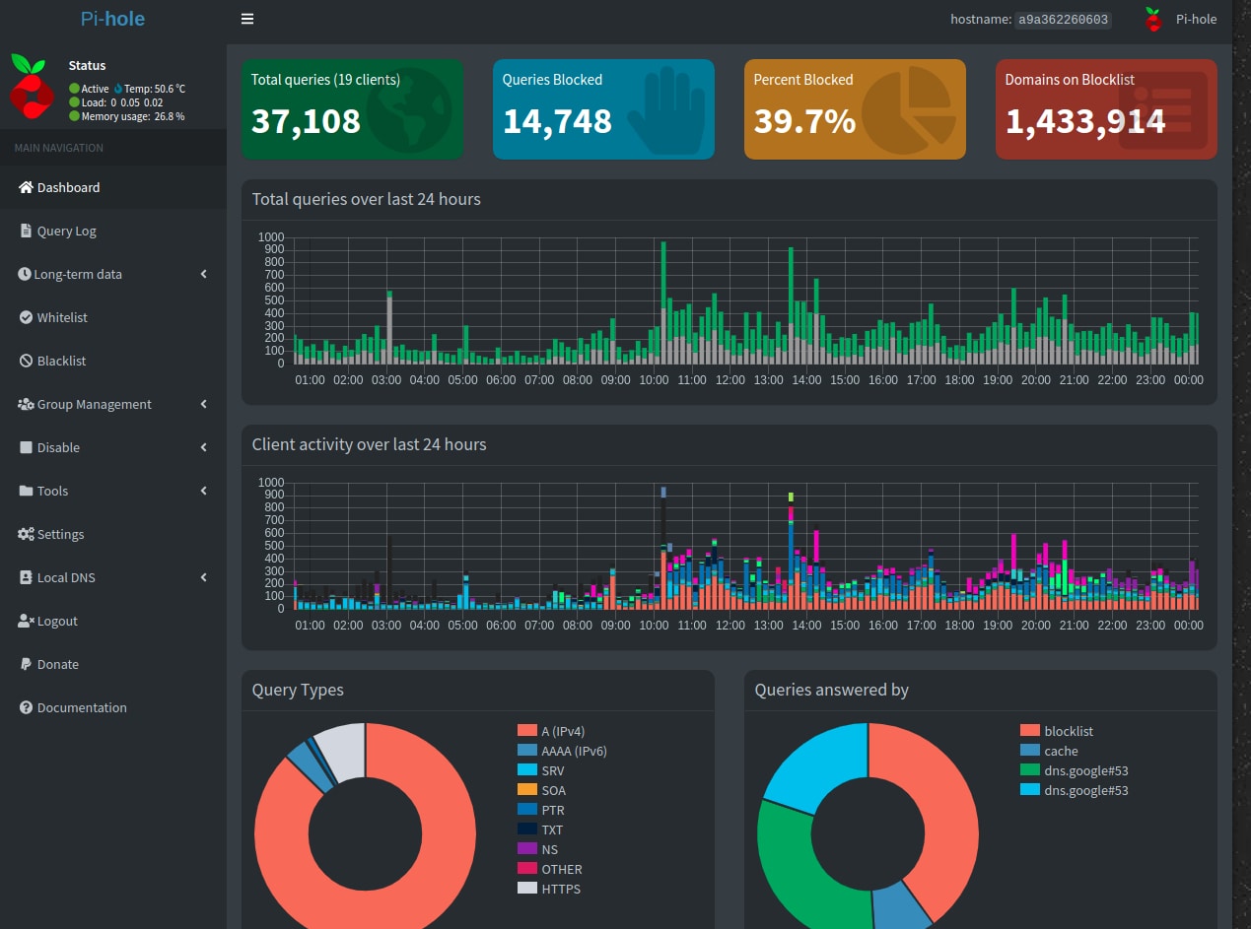Click the HTTPS color swatch in legend

coord(526,889)
